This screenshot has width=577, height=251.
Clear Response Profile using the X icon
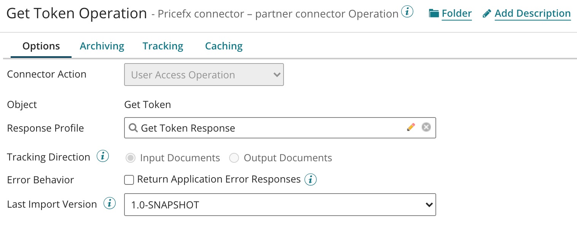426,127
